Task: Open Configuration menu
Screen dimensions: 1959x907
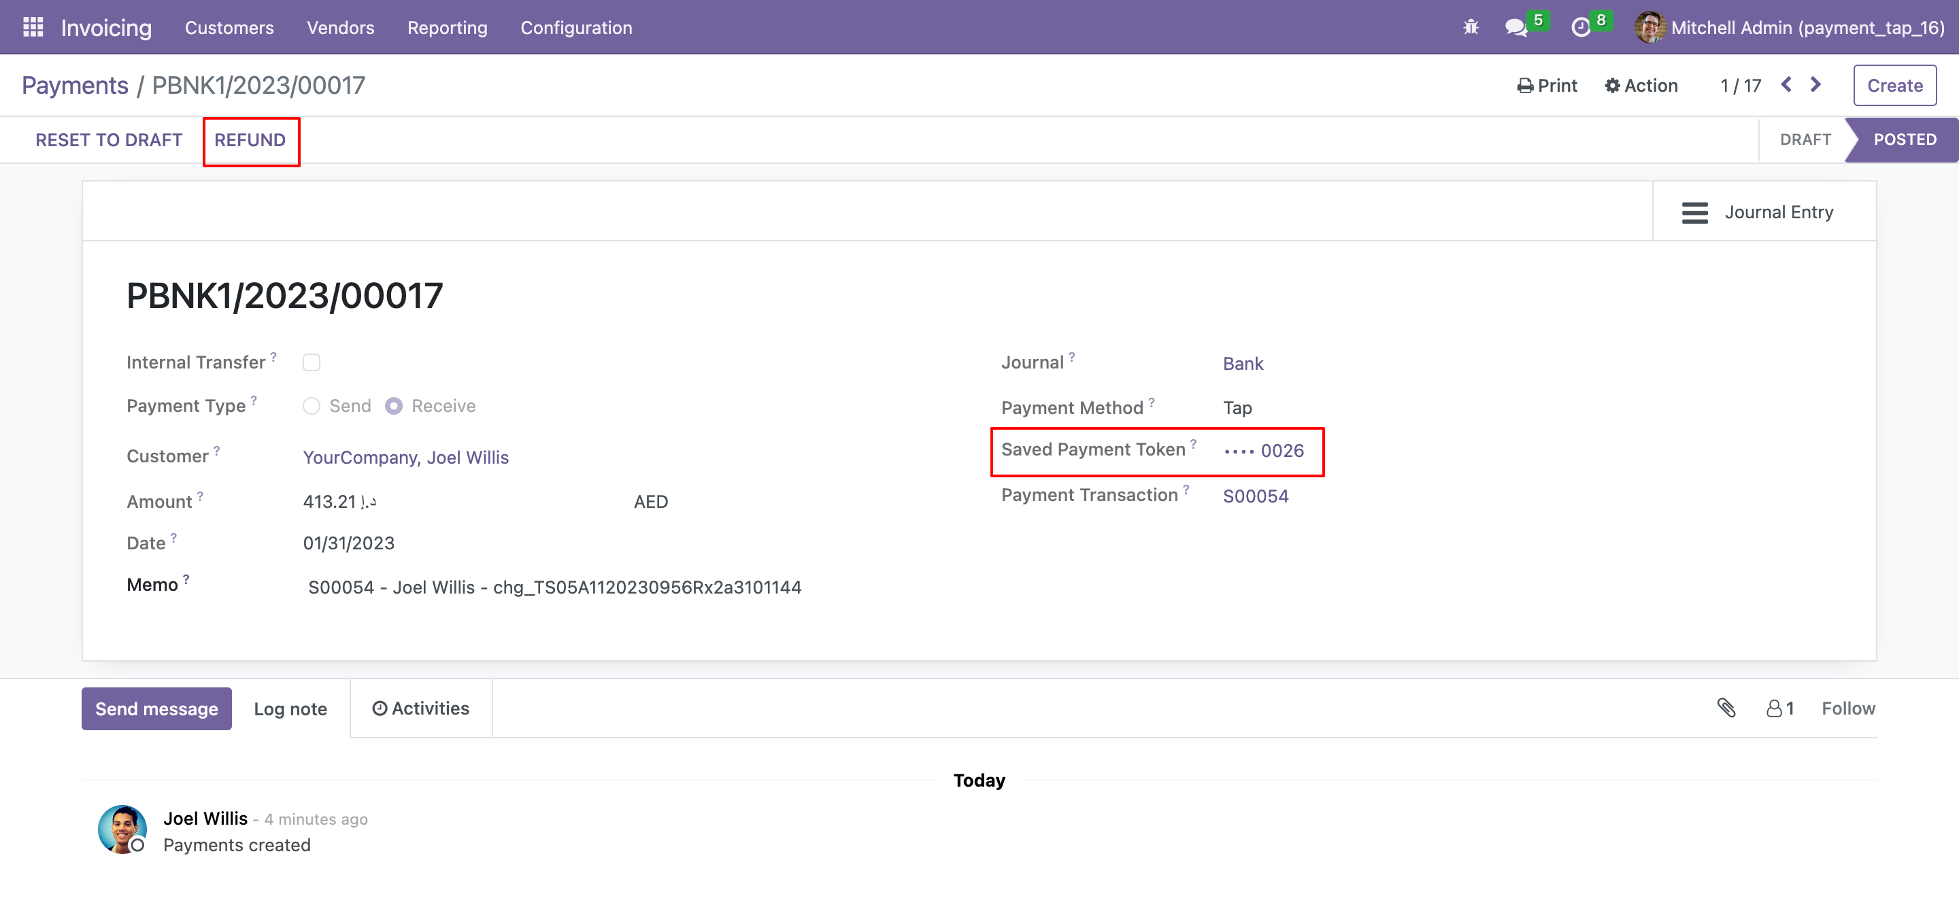Action: click(x=575, y=27)
